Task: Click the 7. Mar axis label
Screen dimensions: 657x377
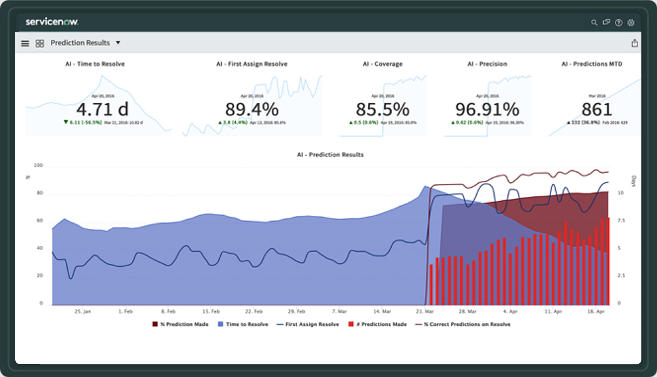Action: [339, 312]
